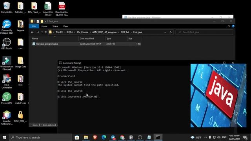
Task: Open the volume control in the system tray
Action: [219, 137]
